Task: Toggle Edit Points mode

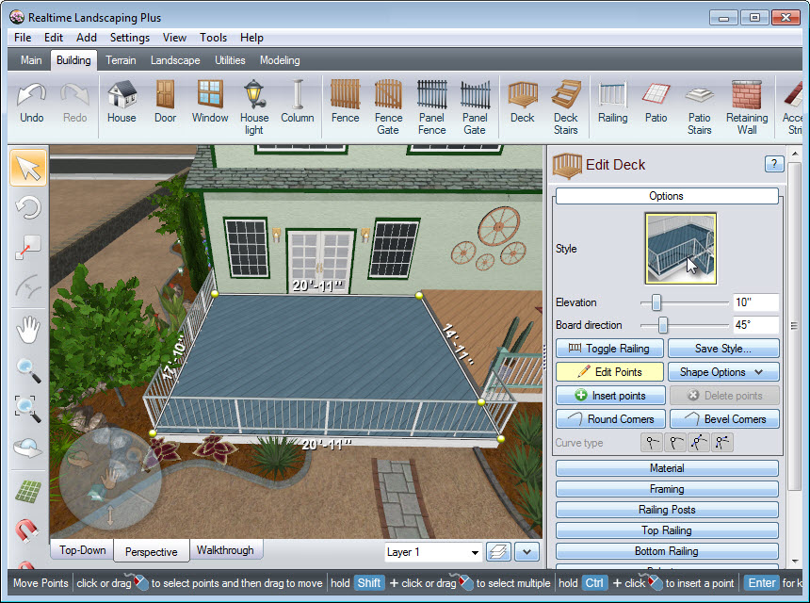Action: (609, 372)
